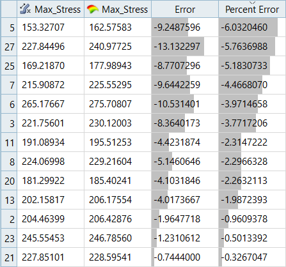Select Error cell -0.7444000
This screenshot has height=267, width=286.
(185, 257)
